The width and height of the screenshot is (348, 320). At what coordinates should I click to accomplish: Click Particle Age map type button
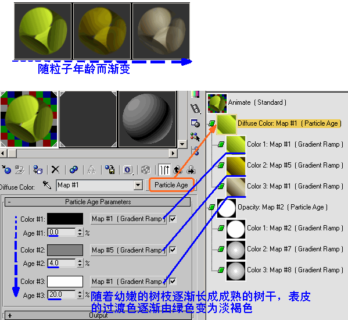coord(171,185)
